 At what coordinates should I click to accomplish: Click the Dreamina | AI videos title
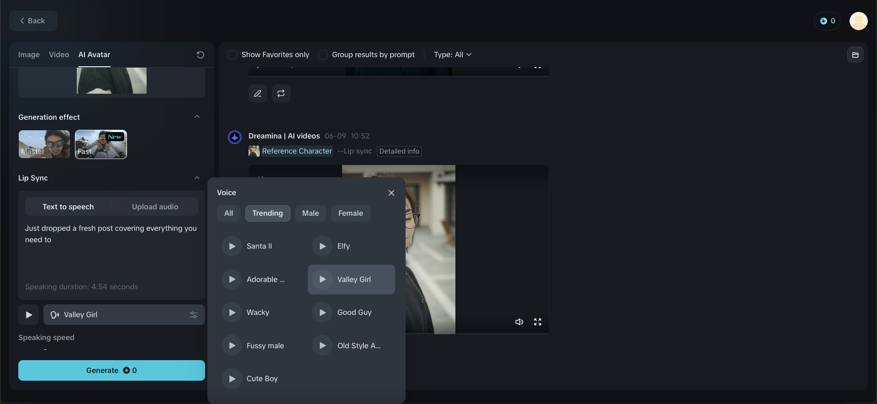coord(284,136)
